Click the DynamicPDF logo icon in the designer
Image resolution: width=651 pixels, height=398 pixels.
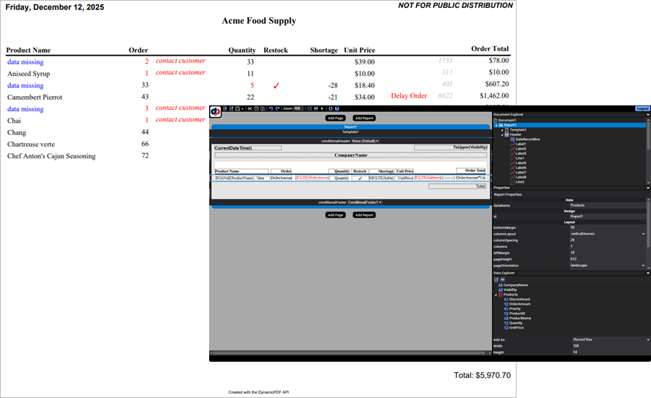[216, 111]
